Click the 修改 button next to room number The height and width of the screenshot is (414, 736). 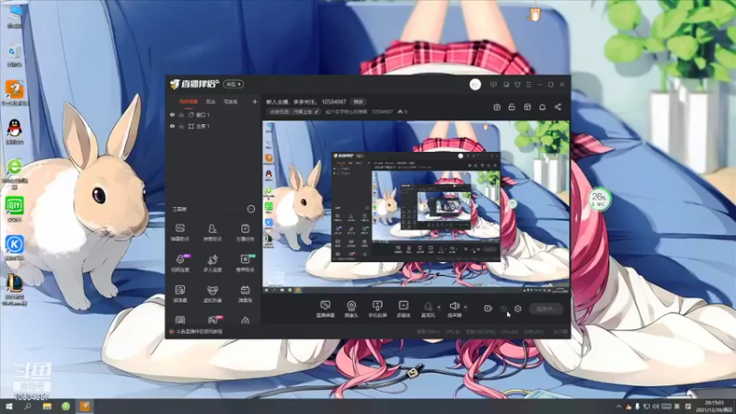[359, 101]
